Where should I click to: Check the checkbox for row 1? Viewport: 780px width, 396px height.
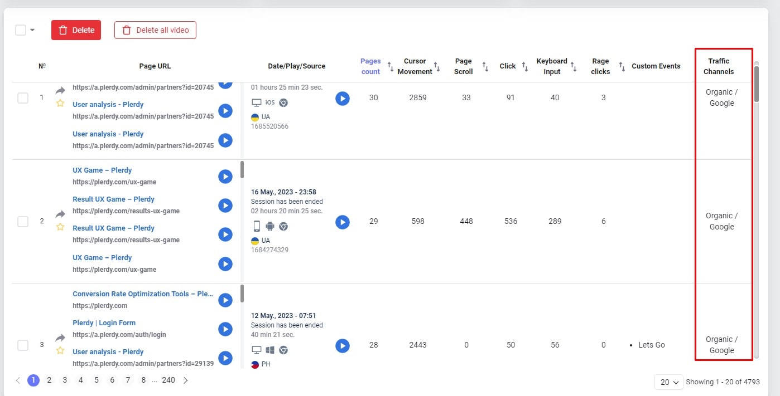pyautogui.click(x=23, y=98)
